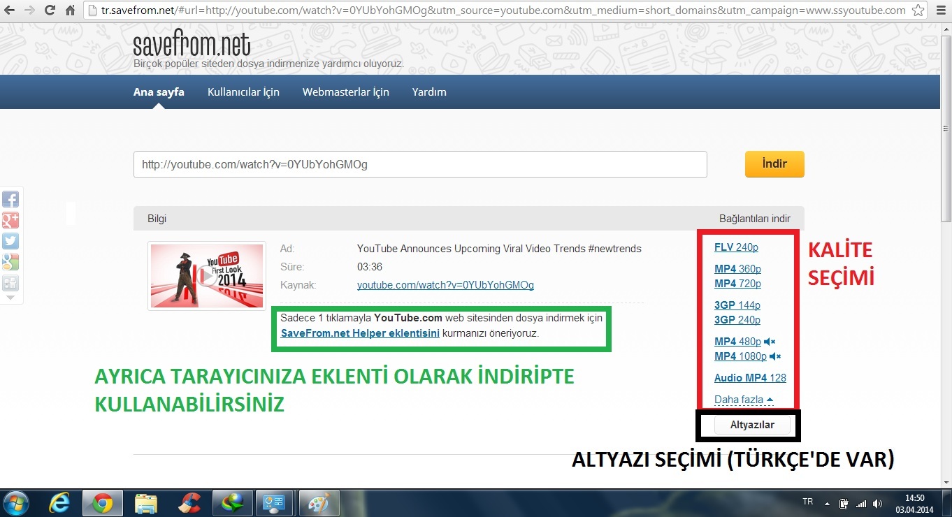Open youtube.com/watch?v=0YUbYohGMOg source link
The height and width of the screenshot is (517, 952).
pos(445,285)
